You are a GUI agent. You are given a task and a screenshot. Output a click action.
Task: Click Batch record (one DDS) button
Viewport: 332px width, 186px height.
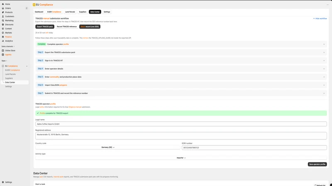(90, 26)
